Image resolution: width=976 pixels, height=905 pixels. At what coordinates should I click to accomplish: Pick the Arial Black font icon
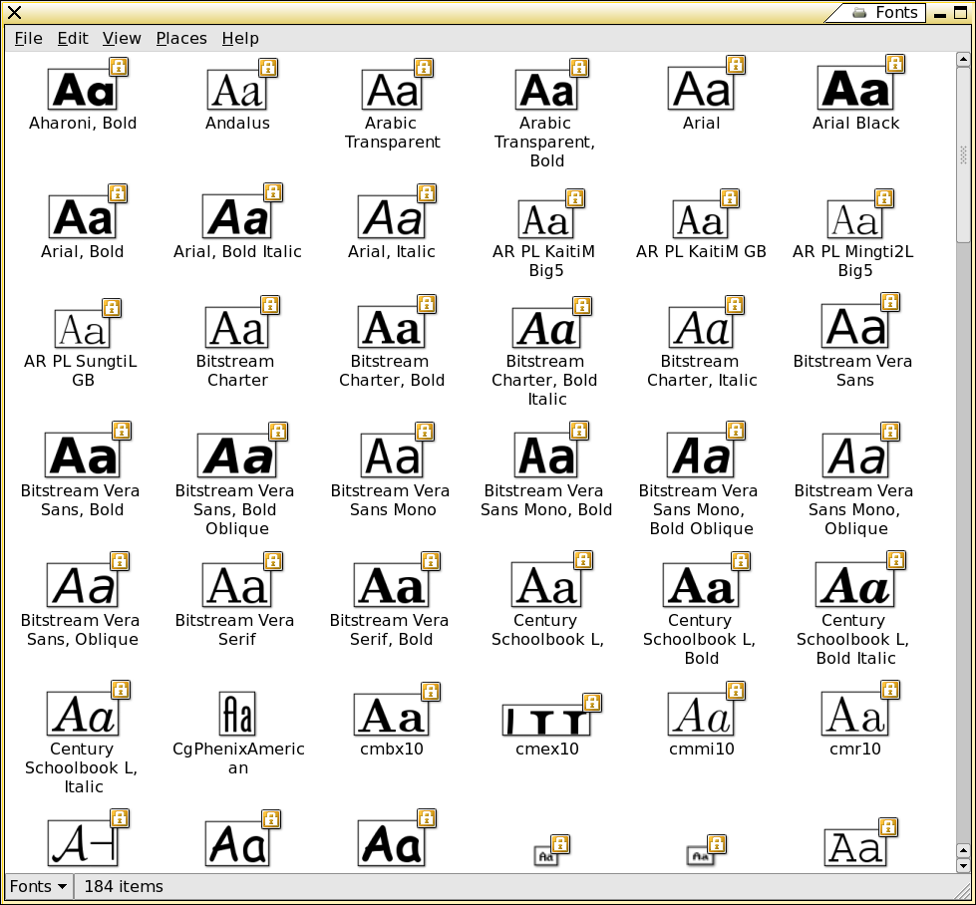click(855, 89)
